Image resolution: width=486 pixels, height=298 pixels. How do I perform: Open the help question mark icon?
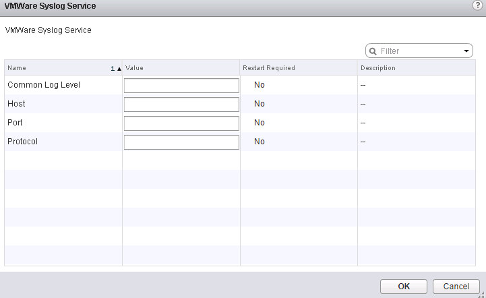[x=477, y=5]
